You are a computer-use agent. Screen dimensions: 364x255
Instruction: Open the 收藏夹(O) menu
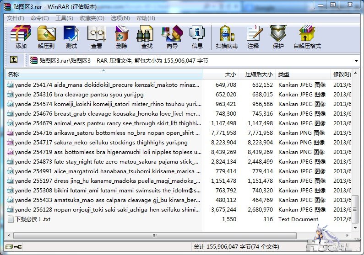92,18
